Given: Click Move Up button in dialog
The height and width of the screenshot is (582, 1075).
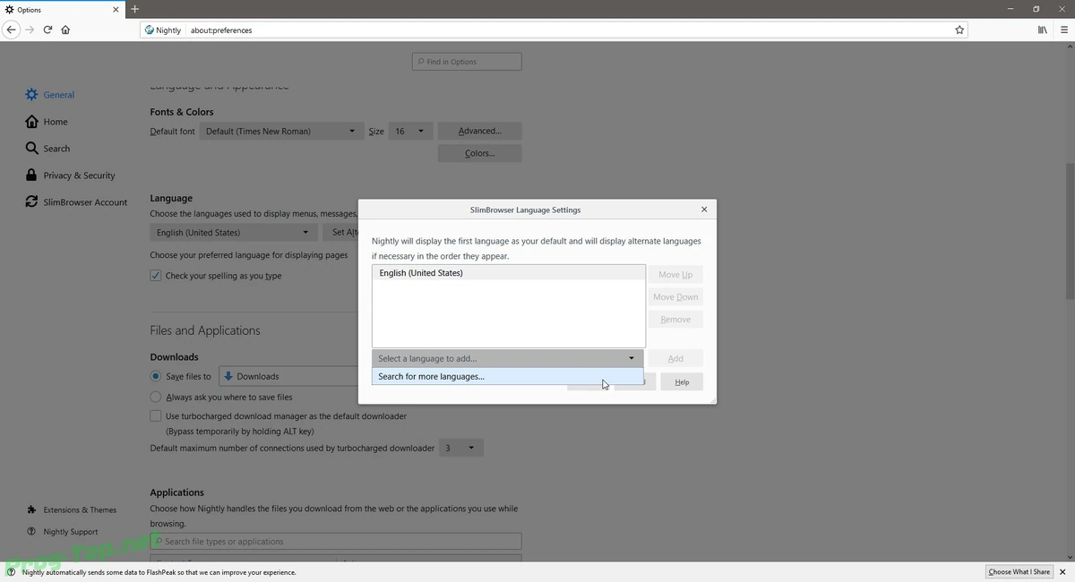Looking at the screenshot, I should pos(675,275).
